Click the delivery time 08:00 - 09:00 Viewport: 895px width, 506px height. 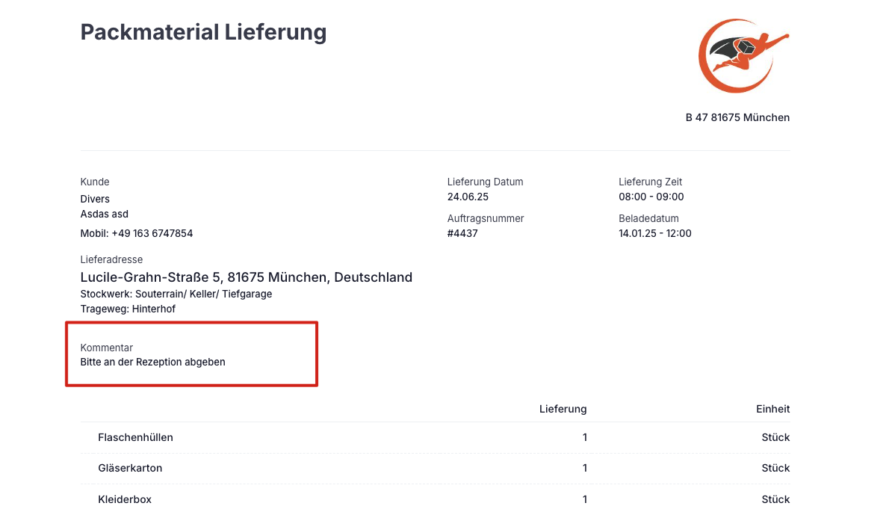click(651, 197)
